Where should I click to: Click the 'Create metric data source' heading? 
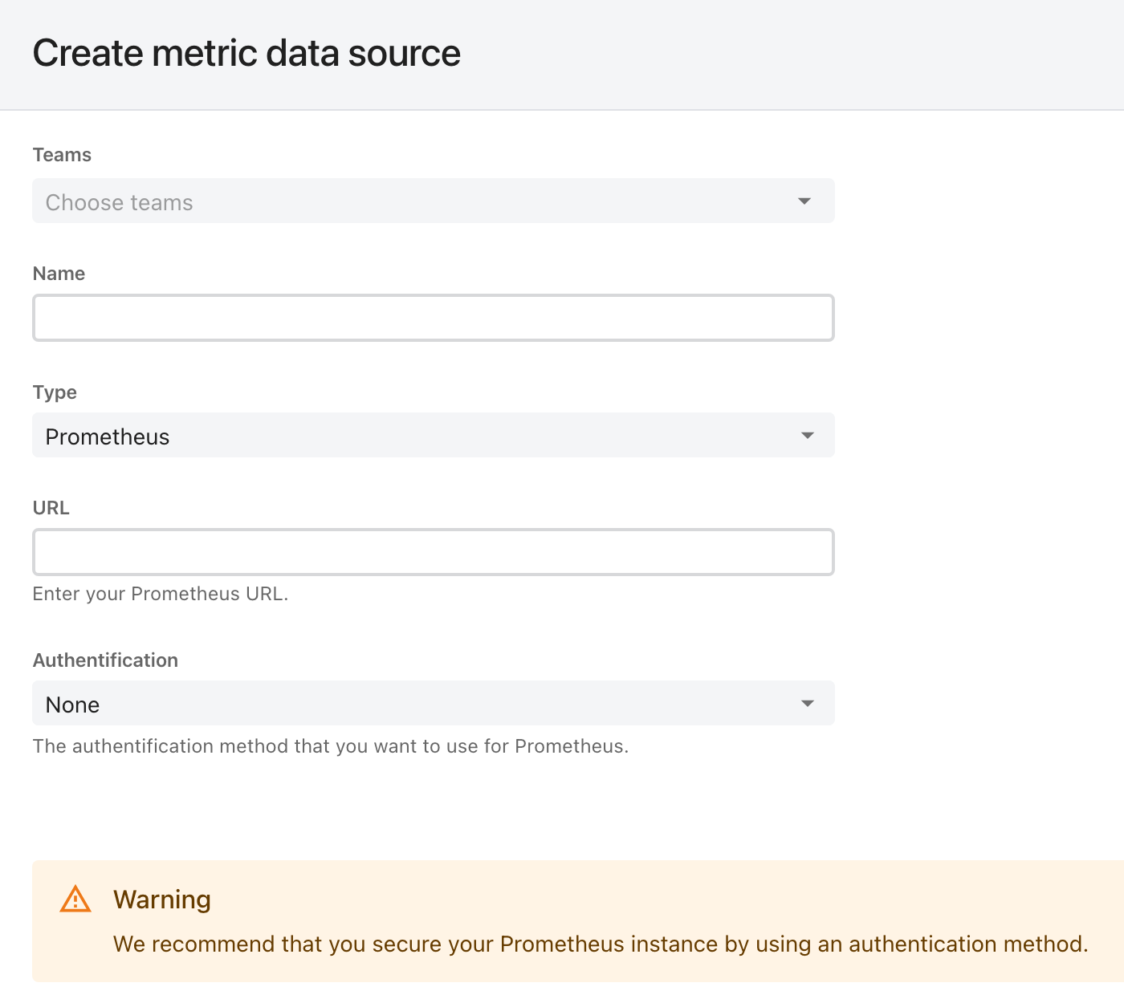point(246,53)
